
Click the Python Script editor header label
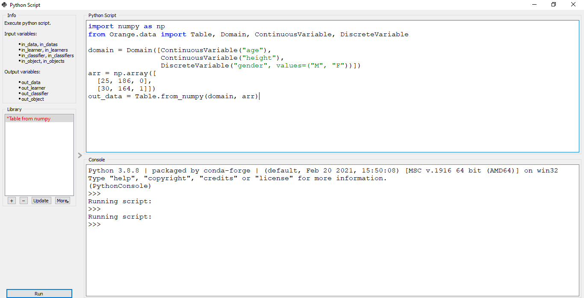tap(101, 15)
